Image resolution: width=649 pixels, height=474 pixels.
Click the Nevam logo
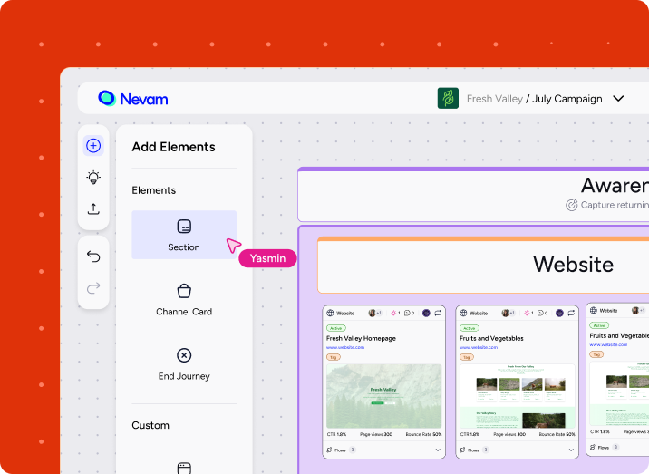tap(133, 99)
